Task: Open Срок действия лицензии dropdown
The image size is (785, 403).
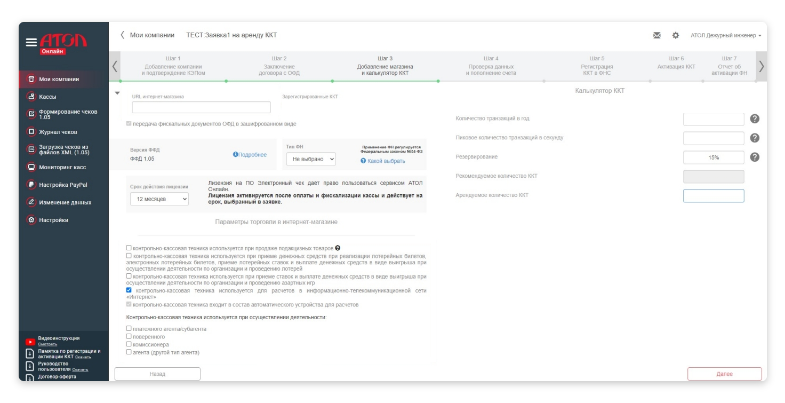Action: [x=159, y=199]
